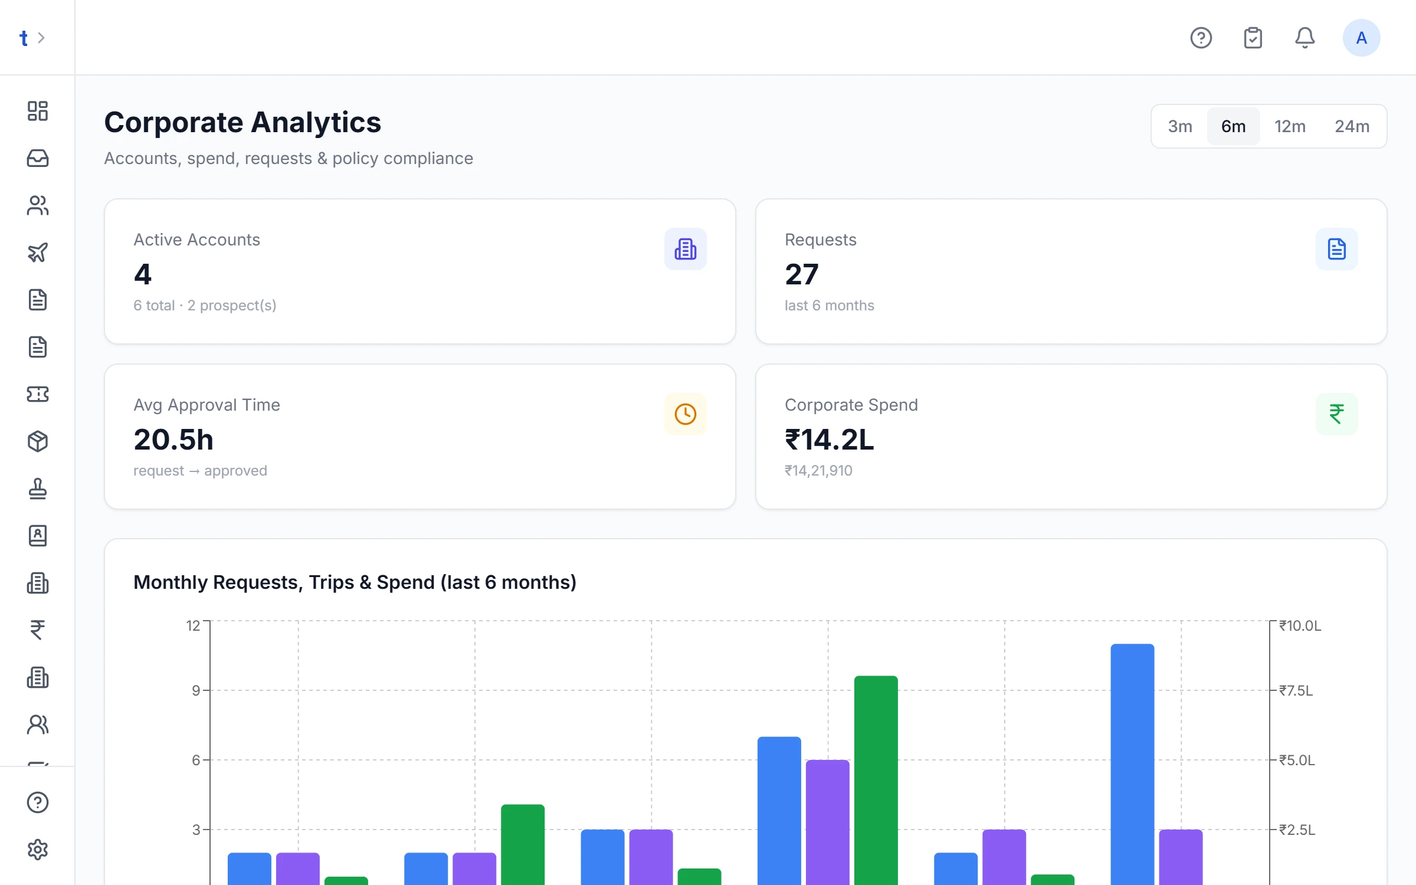Click document icon on Requests card
Viewport: 1416px width, 885px height.
pos(1337,249)
